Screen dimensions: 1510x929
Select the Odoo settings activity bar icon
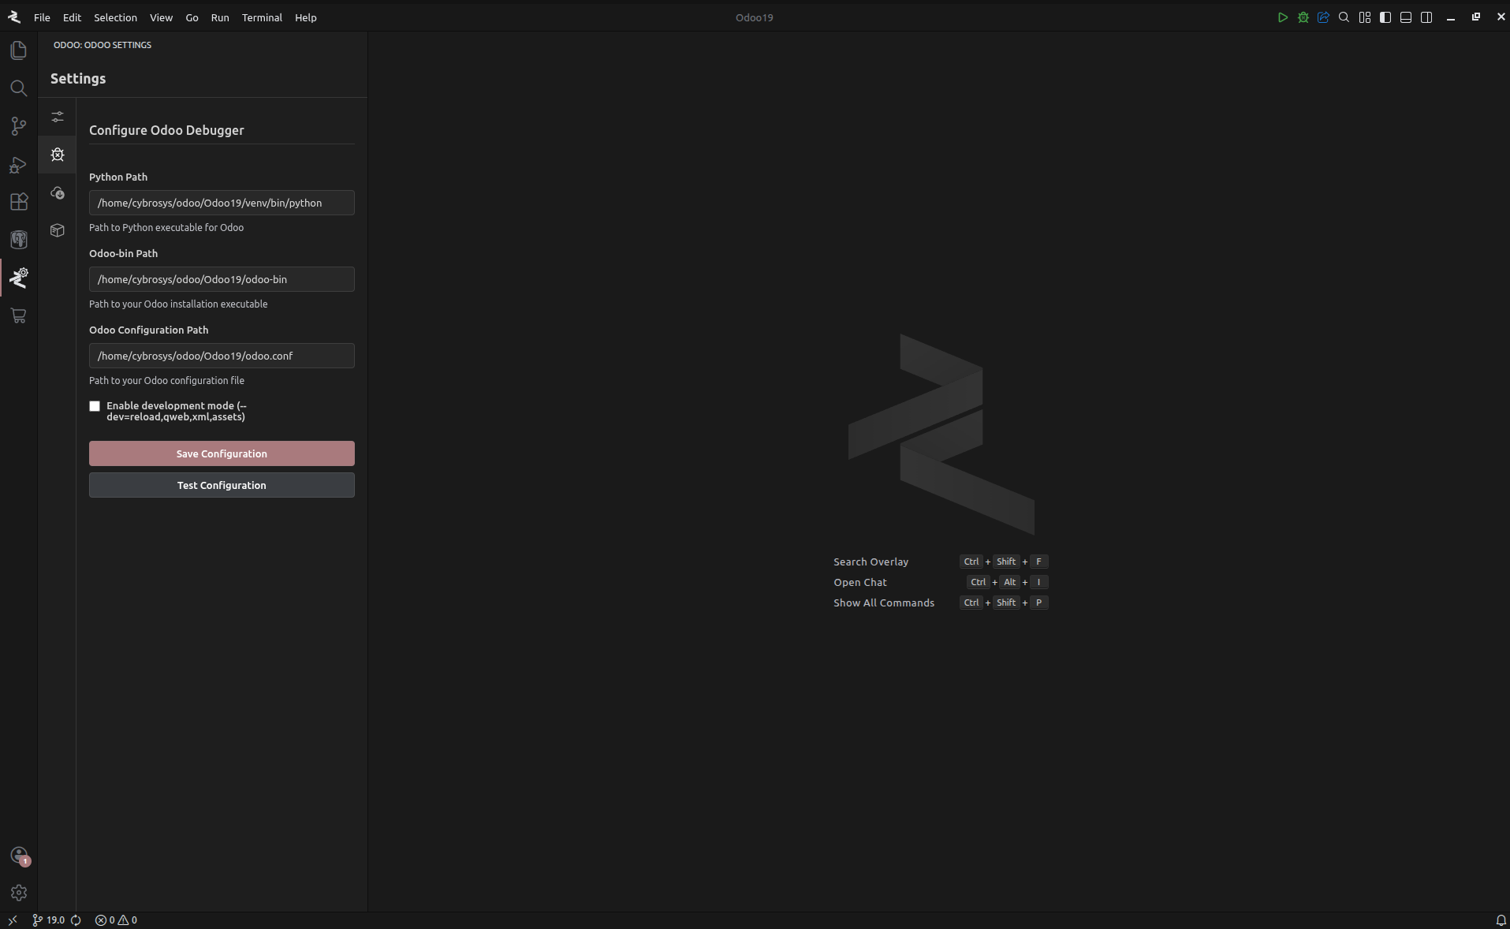19,278
